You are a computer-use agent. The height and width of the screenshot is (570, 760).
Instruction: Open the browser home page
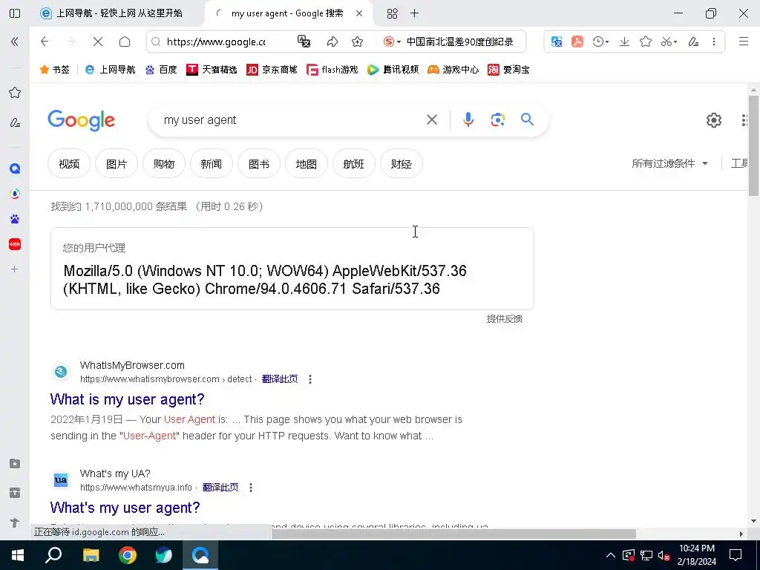point(125,42)
